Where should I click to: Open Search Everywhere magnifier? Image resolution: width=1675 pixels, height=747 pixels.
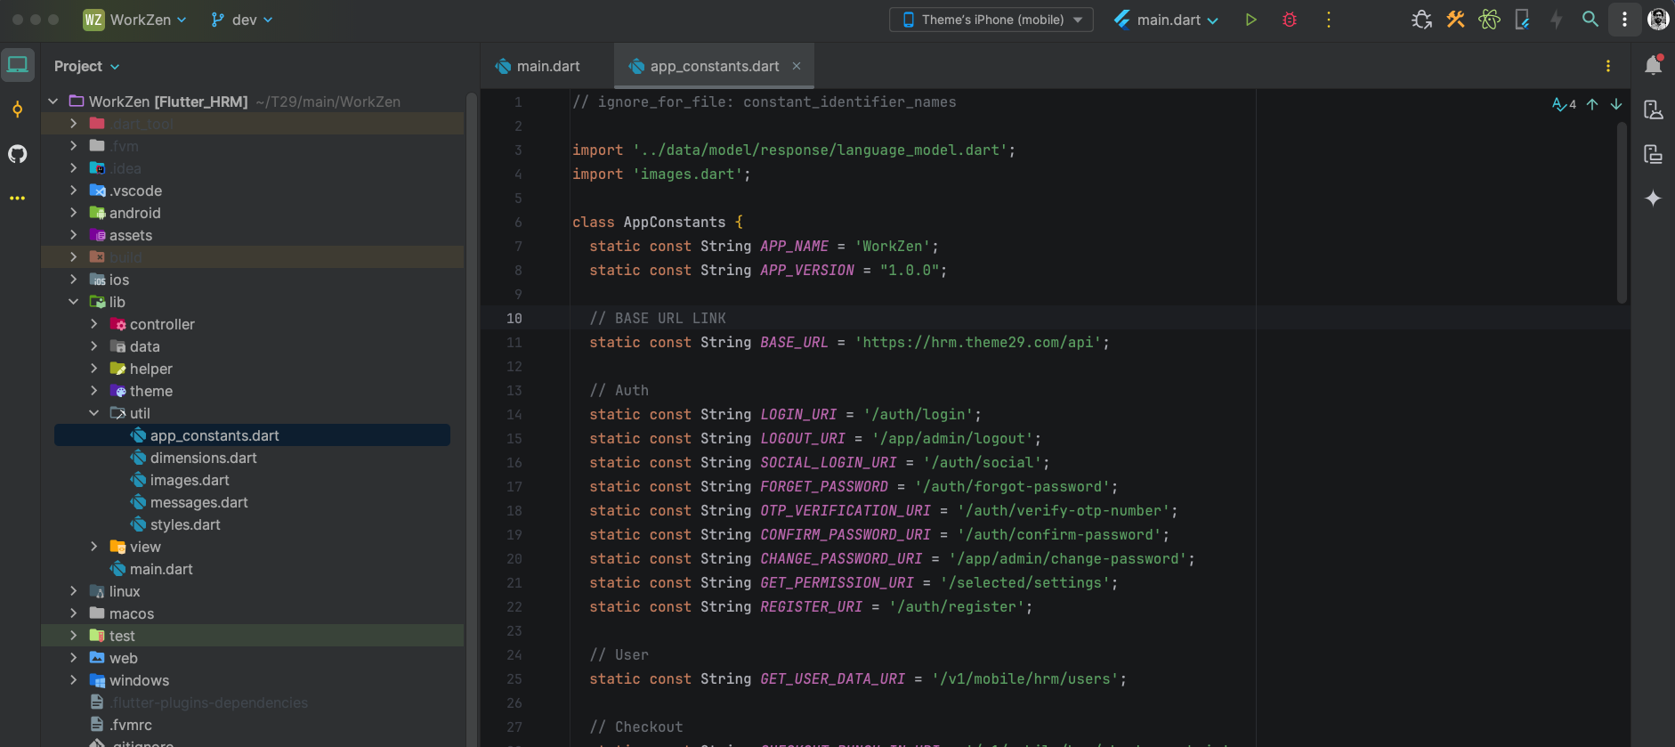(x=1590, y=20)
